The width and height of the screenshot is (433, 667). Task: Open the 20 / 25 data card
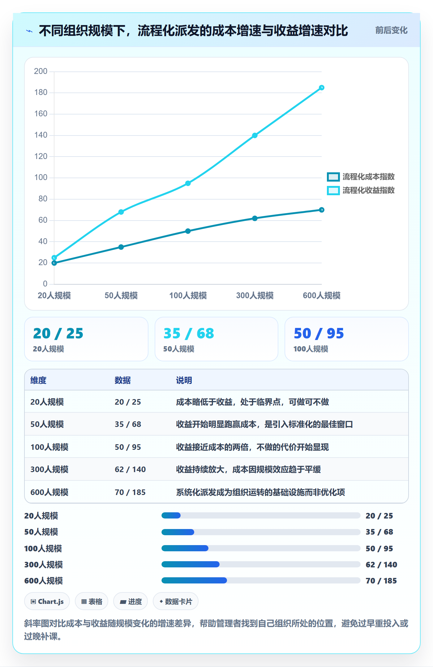[86, 339]
